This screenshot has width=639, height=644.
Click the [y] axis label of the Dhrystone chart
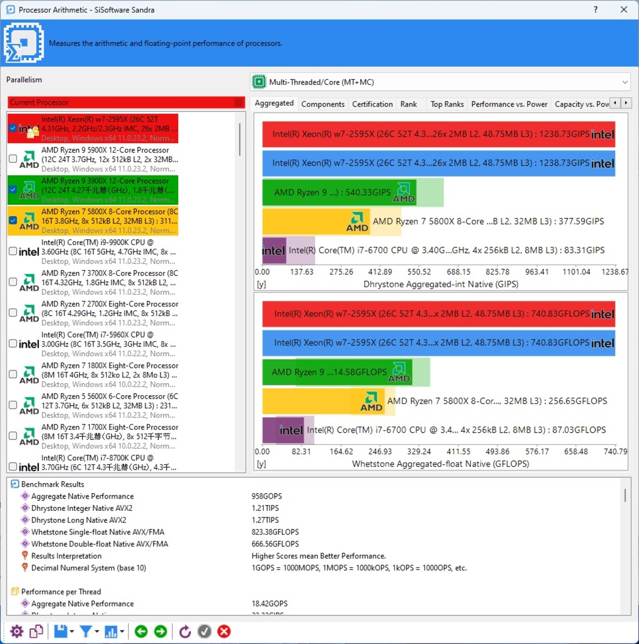point(261,284)
